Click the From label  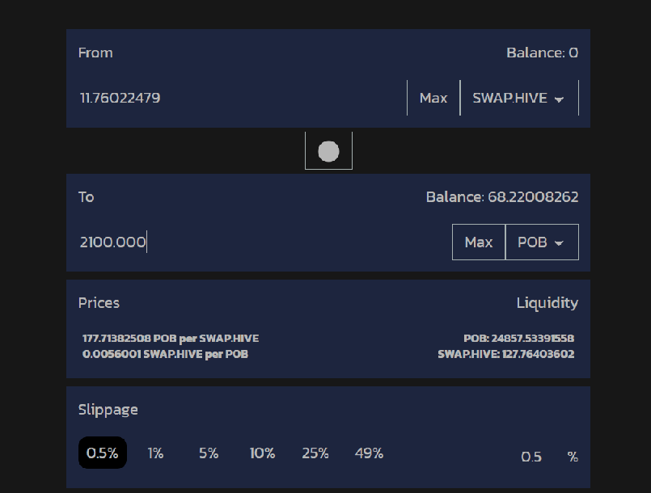tap(95, 53)
